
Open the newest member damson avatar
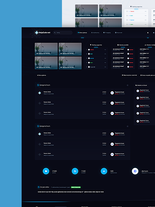(135, 171)
